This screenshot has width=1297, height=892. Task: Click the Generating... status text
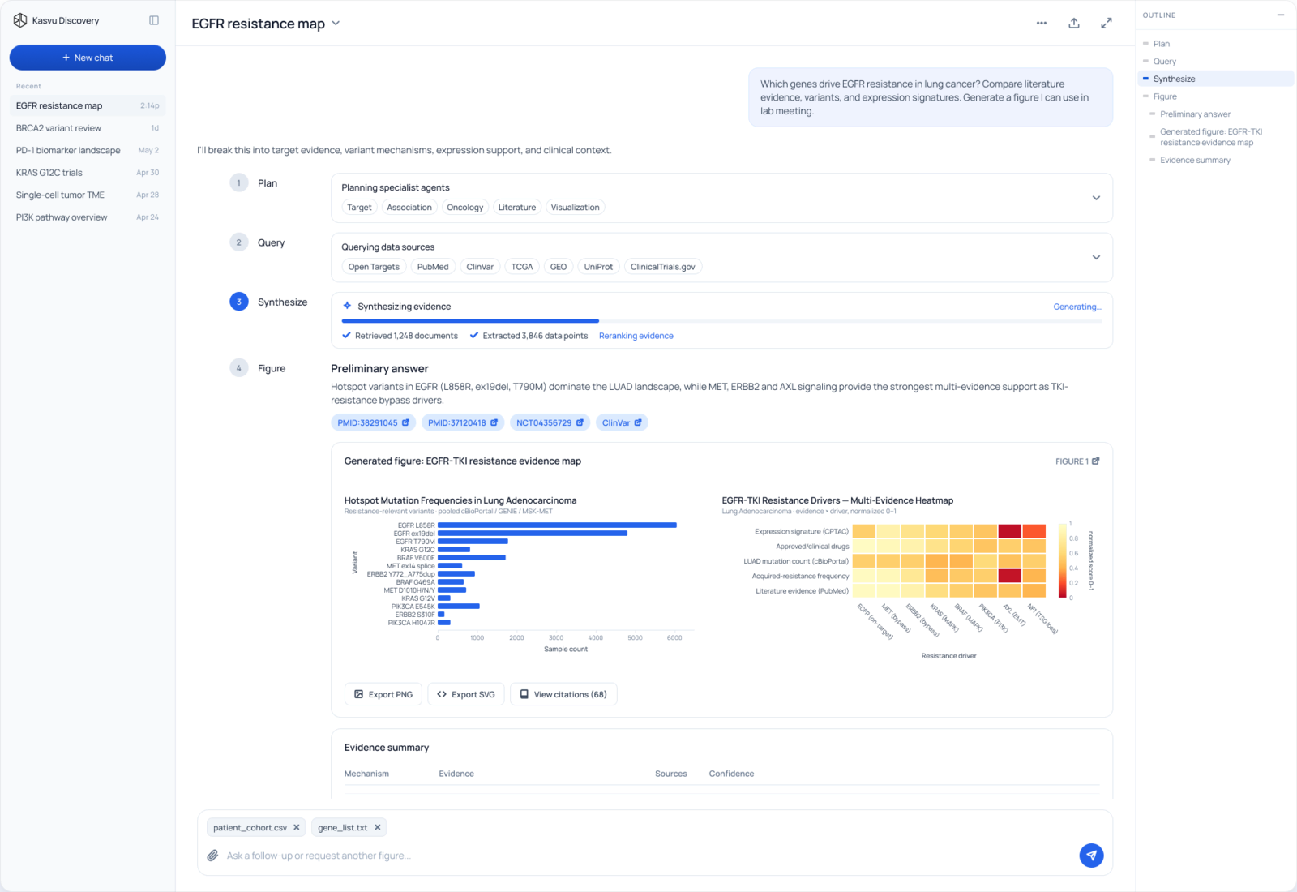(x=1077, y=307)
